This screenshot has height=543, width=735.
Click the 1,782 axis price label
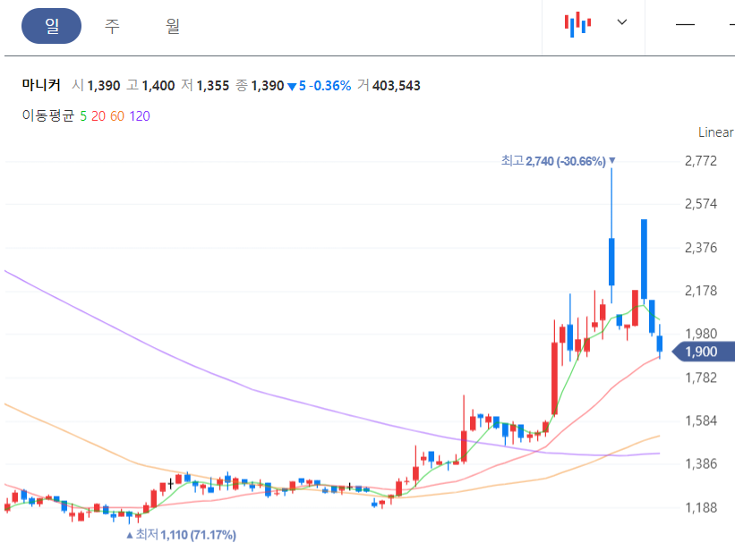click(701, 378)
